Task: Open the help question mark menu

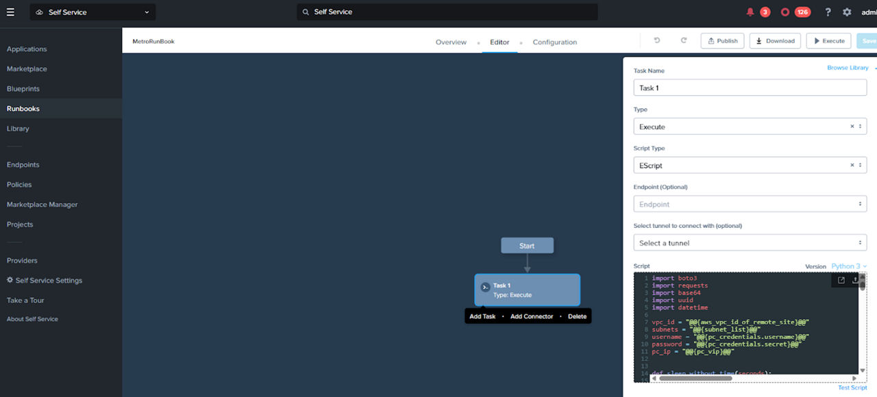Action: (828, 12)
